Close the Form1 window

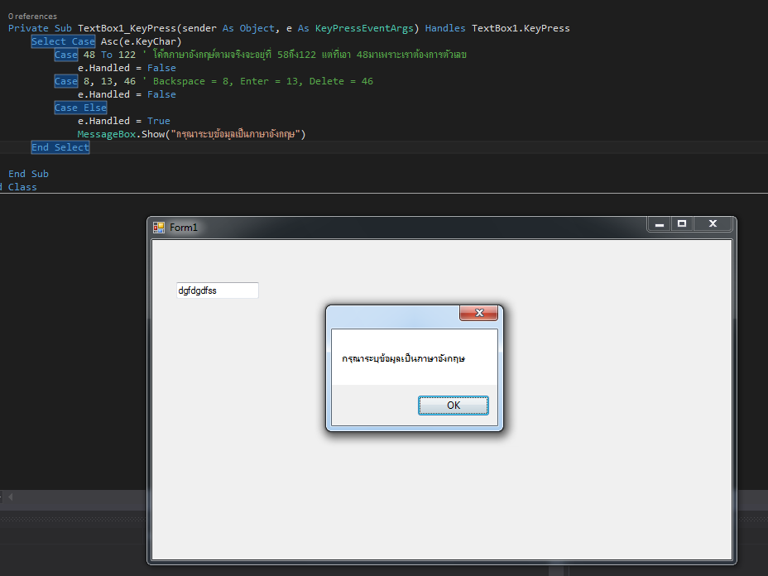(x=713, y=224)
